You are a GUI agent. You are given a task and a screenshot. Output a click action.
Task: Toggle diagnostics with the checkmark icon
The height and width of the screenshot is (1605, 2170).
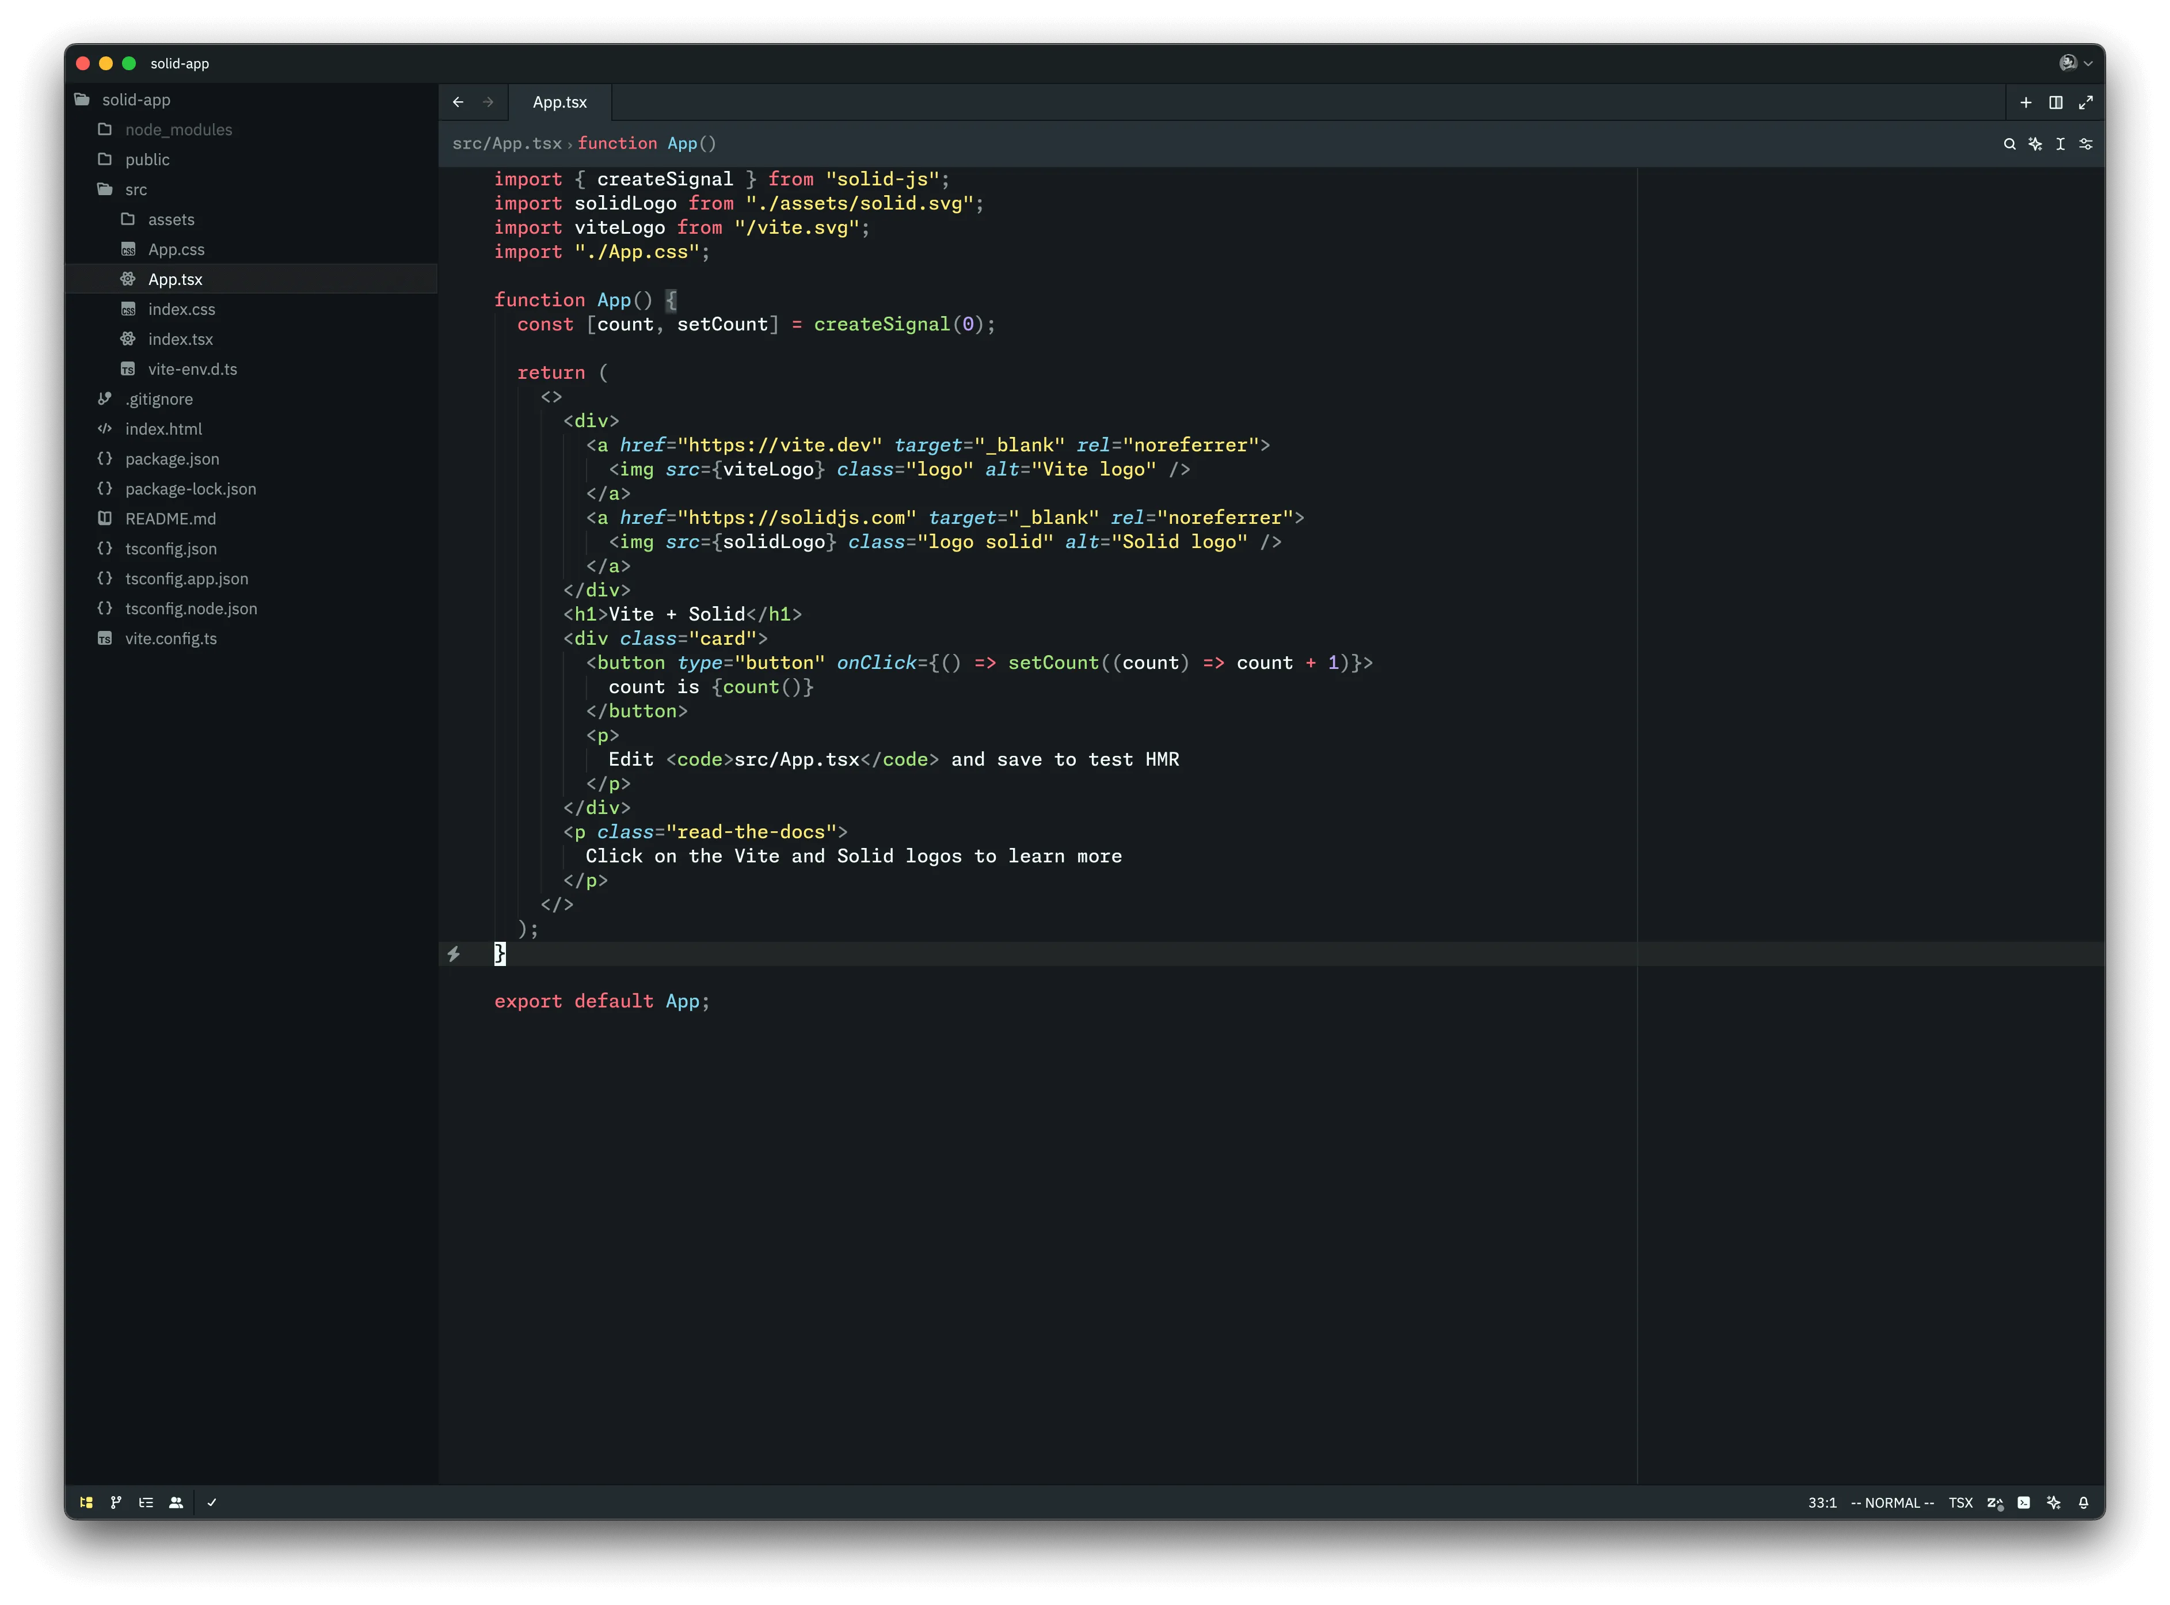pyautogui.click(x=213, y=1502)
